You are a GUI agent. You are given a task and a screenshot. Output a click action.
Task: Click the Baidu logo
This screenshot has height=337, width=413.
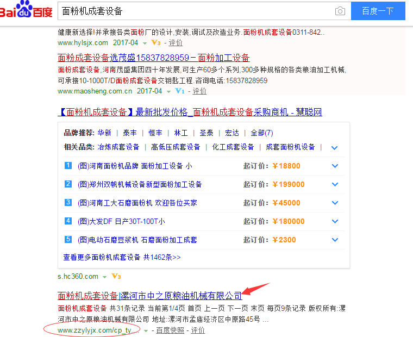(x=26, y=9)
